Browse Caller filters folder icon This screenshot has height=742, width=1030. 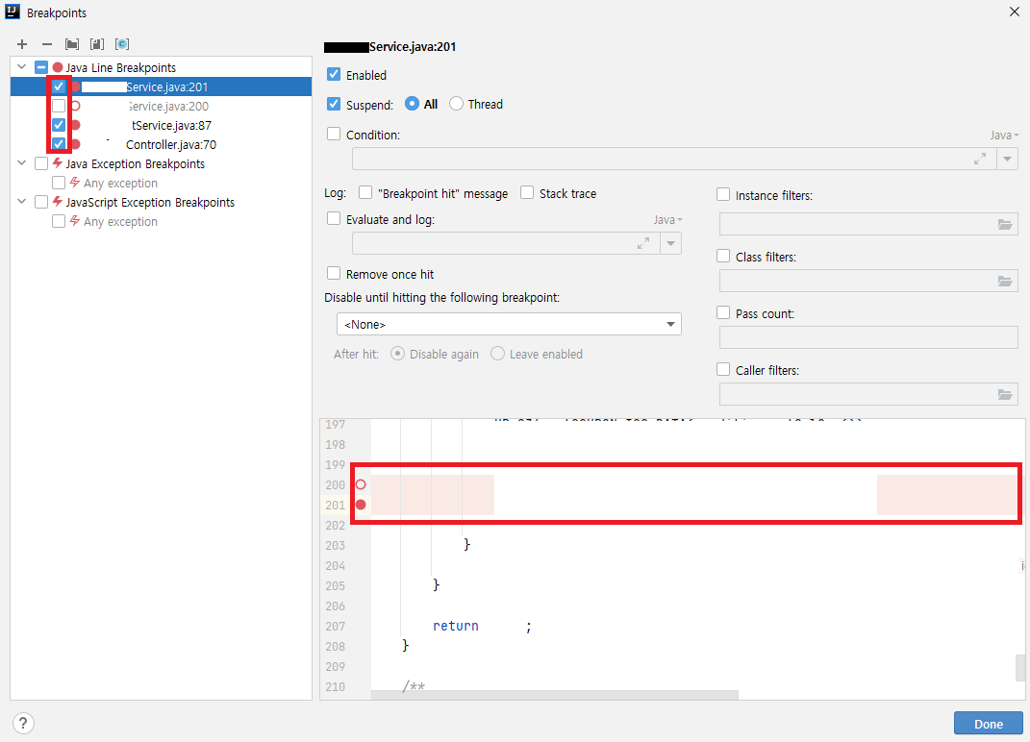point(1005,395)
